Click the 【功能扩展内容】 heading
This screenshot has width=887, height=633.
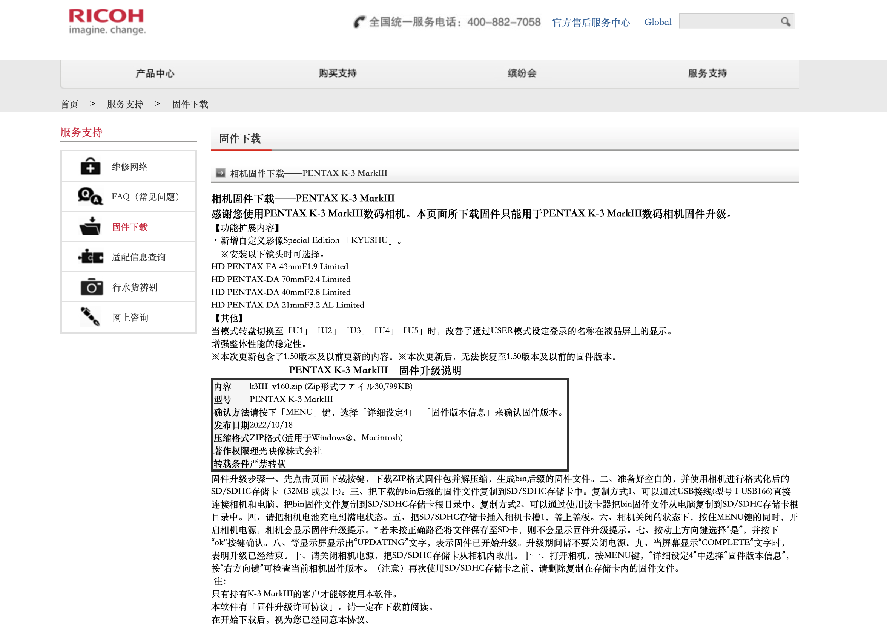click(248, 228)
